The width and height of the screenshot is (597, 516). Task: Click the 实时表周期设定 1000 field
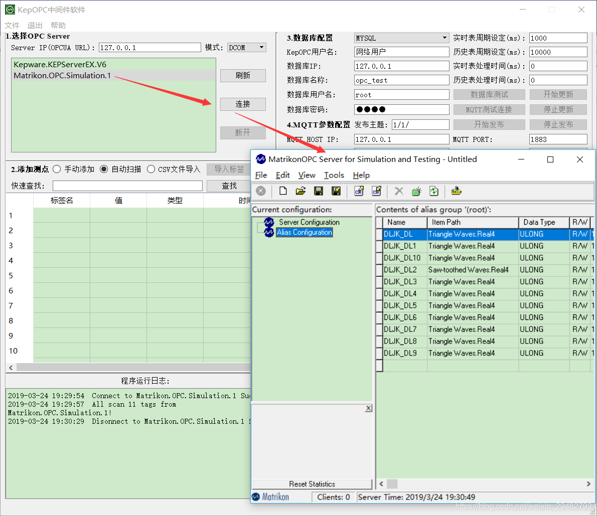pos(558,38)
